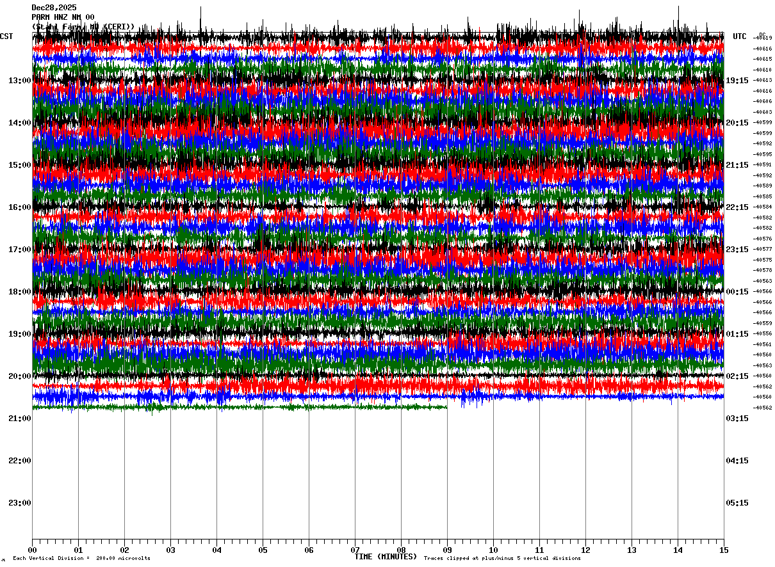
Task: Click the 04:15 UTC time label
Action: click(737, 461)
